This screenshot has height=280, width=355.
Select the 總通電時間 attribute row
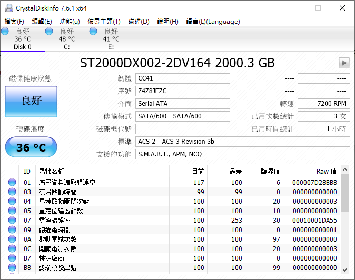click(173, 230)
